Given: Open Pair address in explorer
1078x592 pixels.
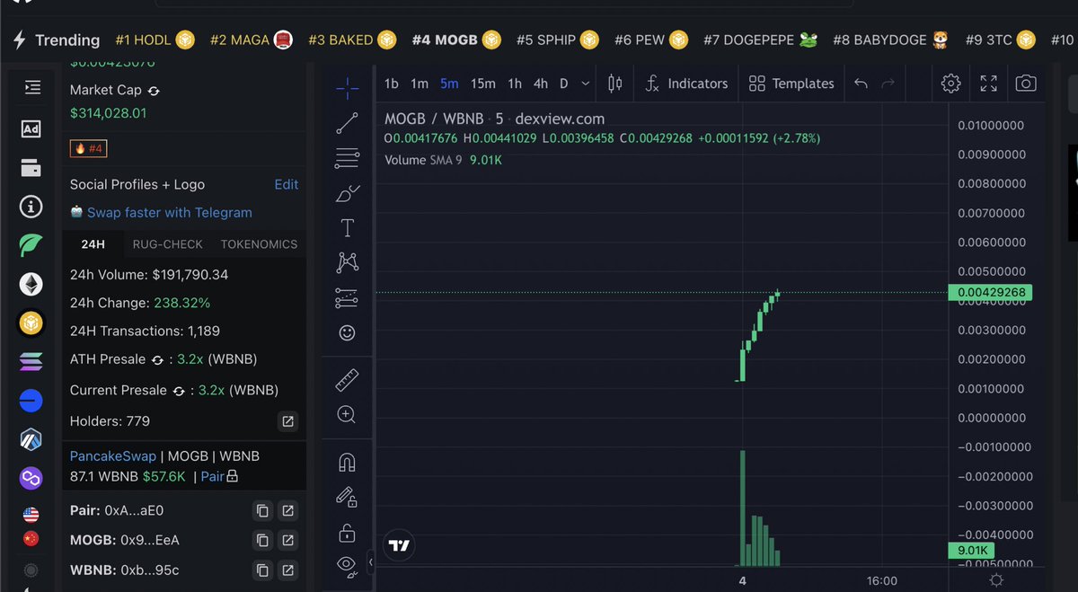Looking at the screenshot, I should click(287, 511).
